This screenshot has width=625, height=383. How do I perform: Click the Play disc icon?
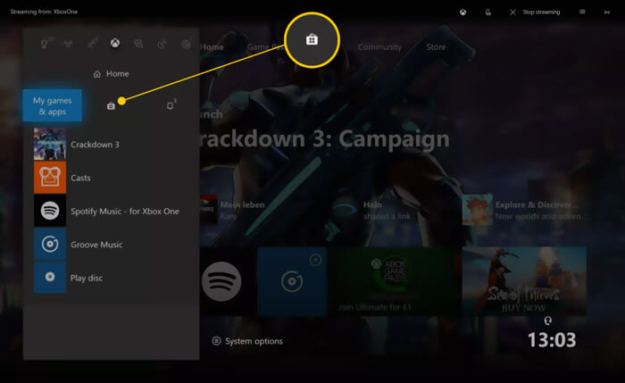click(50, 278)
